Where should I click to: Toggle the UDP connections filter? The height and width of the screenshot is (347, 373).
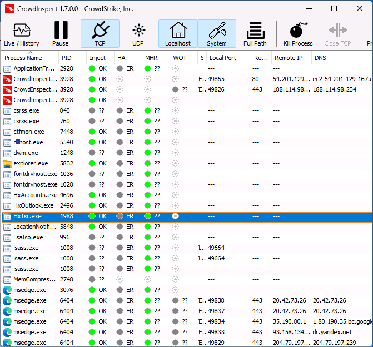tap(138, 33)
